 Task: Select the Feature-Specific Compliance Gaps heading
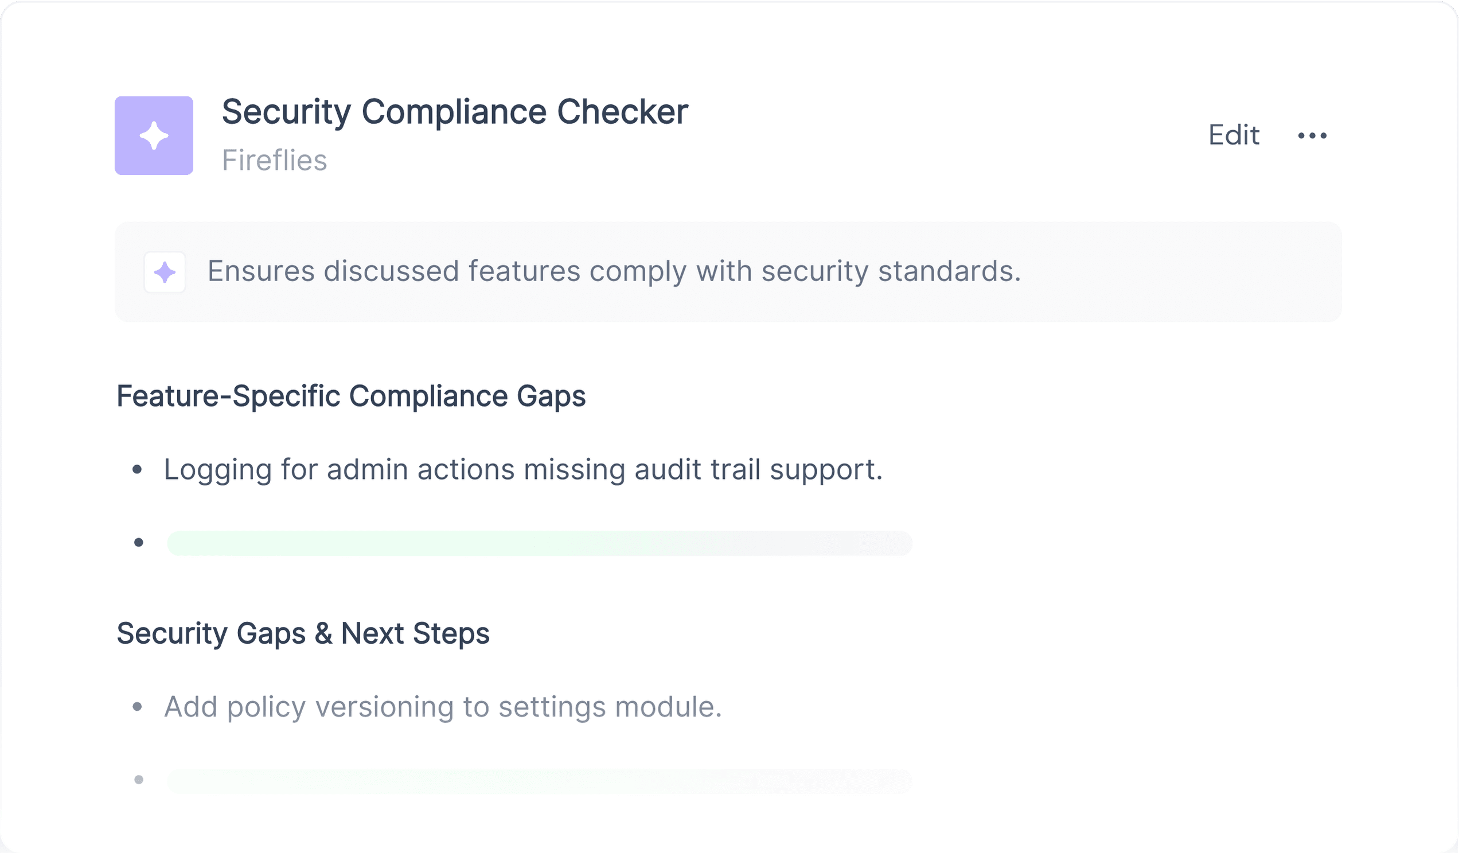pyautogui.click(x=351, y=397)
